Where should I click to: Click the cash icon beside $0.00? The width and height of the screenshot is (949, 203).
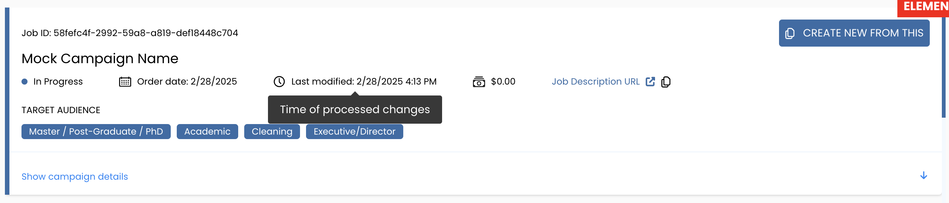click(479, 82)
